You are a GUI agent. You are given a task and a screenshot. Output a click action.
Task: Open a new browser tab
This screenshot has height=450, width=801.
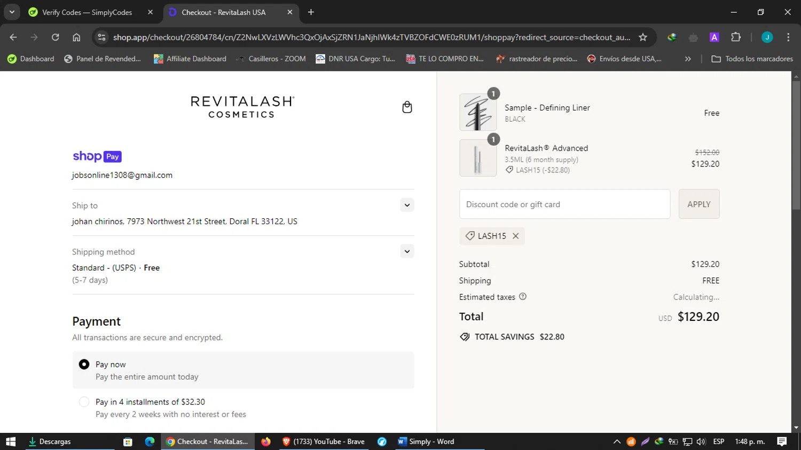311,12
